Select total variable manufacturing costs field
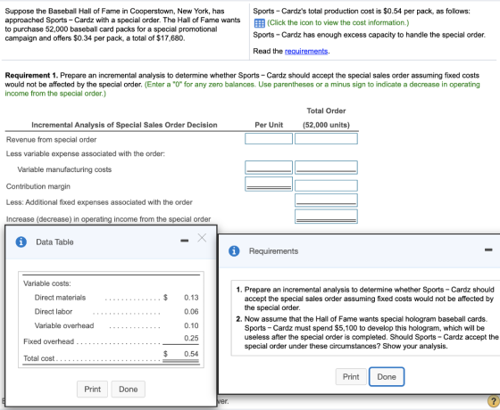 tap(326, 168)
